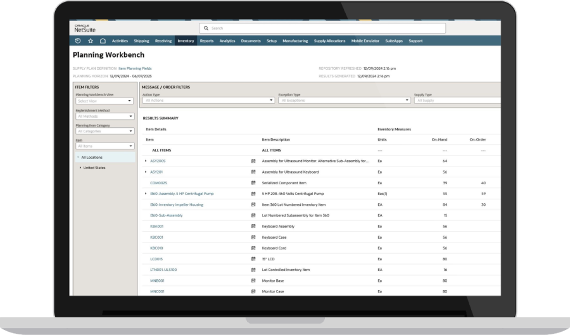
Task: Open the Replenishment Method dropdown
Action: 104,116
